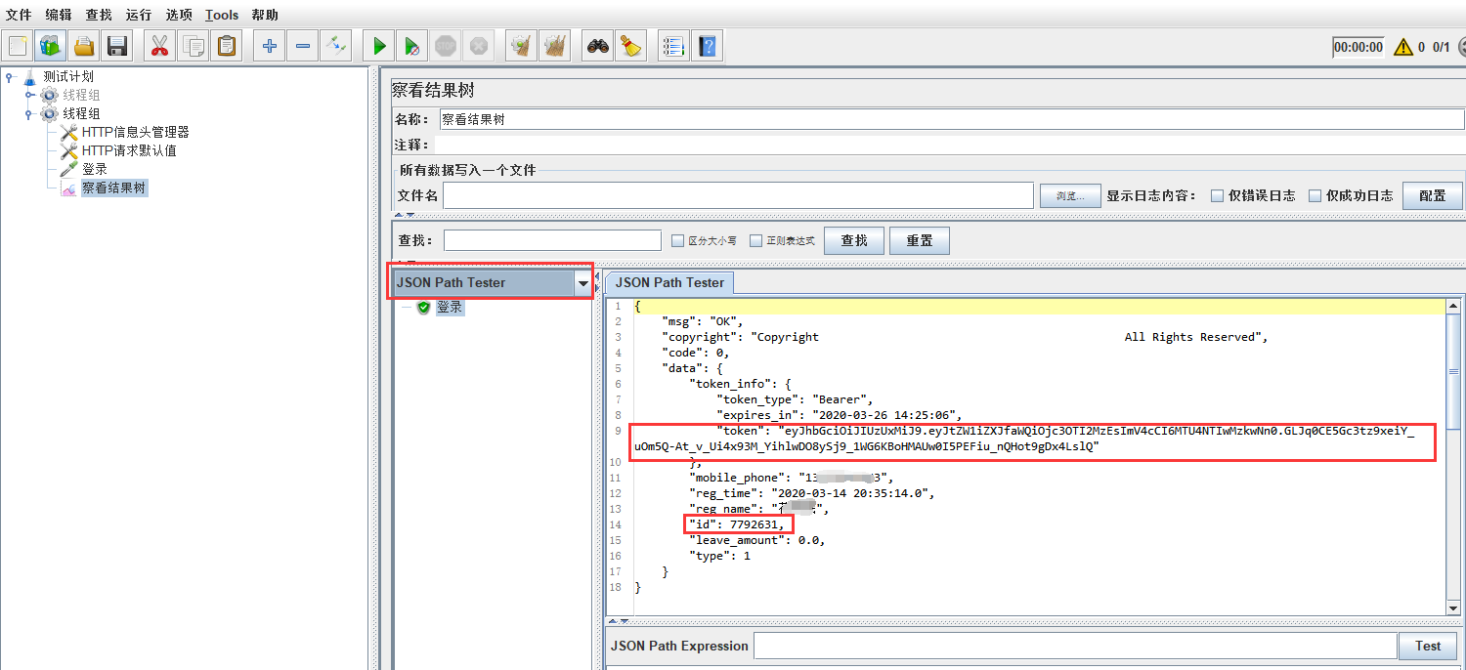Toggle 正则表达式 checkbox
The height and width of the screenshot is (670, 1466).
[x=755, y=240]
